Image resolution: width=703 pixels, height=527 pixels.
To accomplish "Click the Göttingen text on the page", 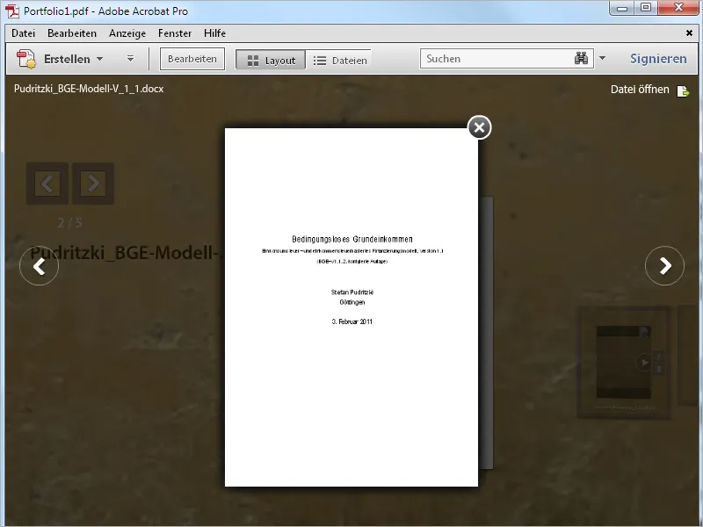I will pyautogui.click(x=352, y=302).
